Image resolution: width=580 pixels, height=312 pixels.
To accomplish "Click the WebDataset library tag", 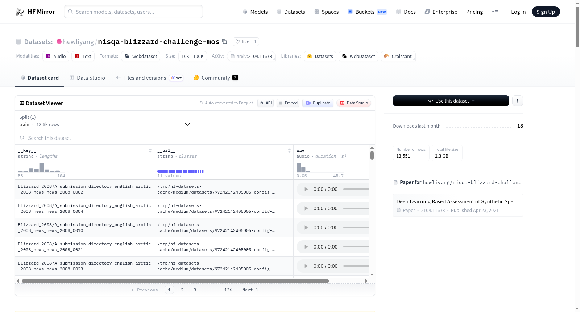I will click(x=359, y=56).
